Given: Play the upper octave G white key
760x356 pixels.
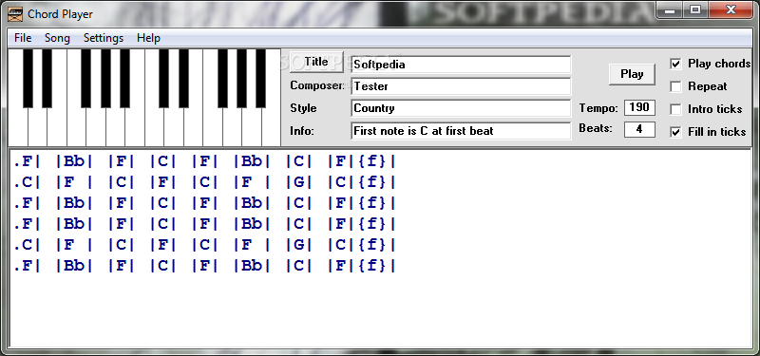Looking at the screenshot, I should tap(232, 127).
